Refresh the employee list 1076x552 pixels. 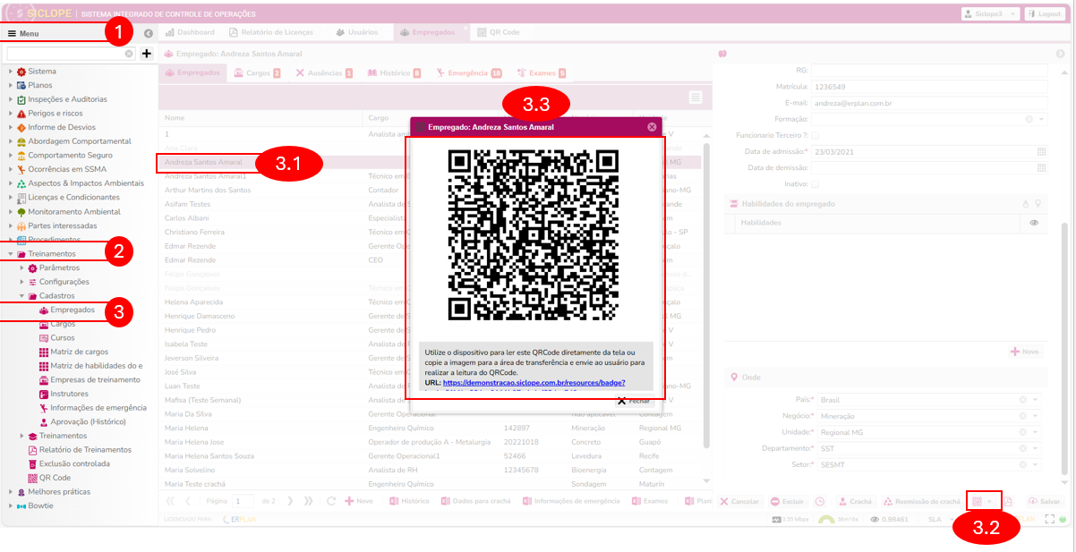pyautogui.click(x=333, y=501)
